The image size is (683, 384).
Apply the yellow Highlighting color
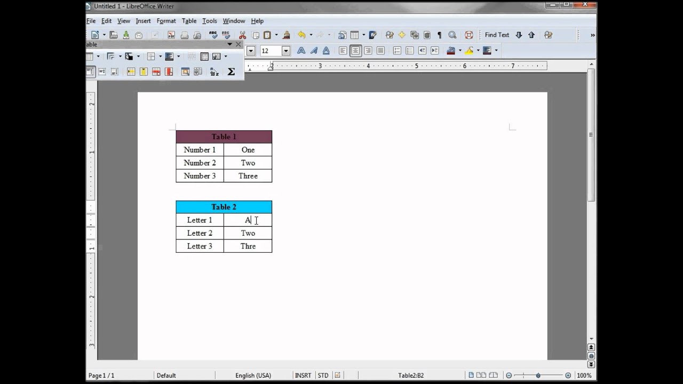click(x=469, y=51)
